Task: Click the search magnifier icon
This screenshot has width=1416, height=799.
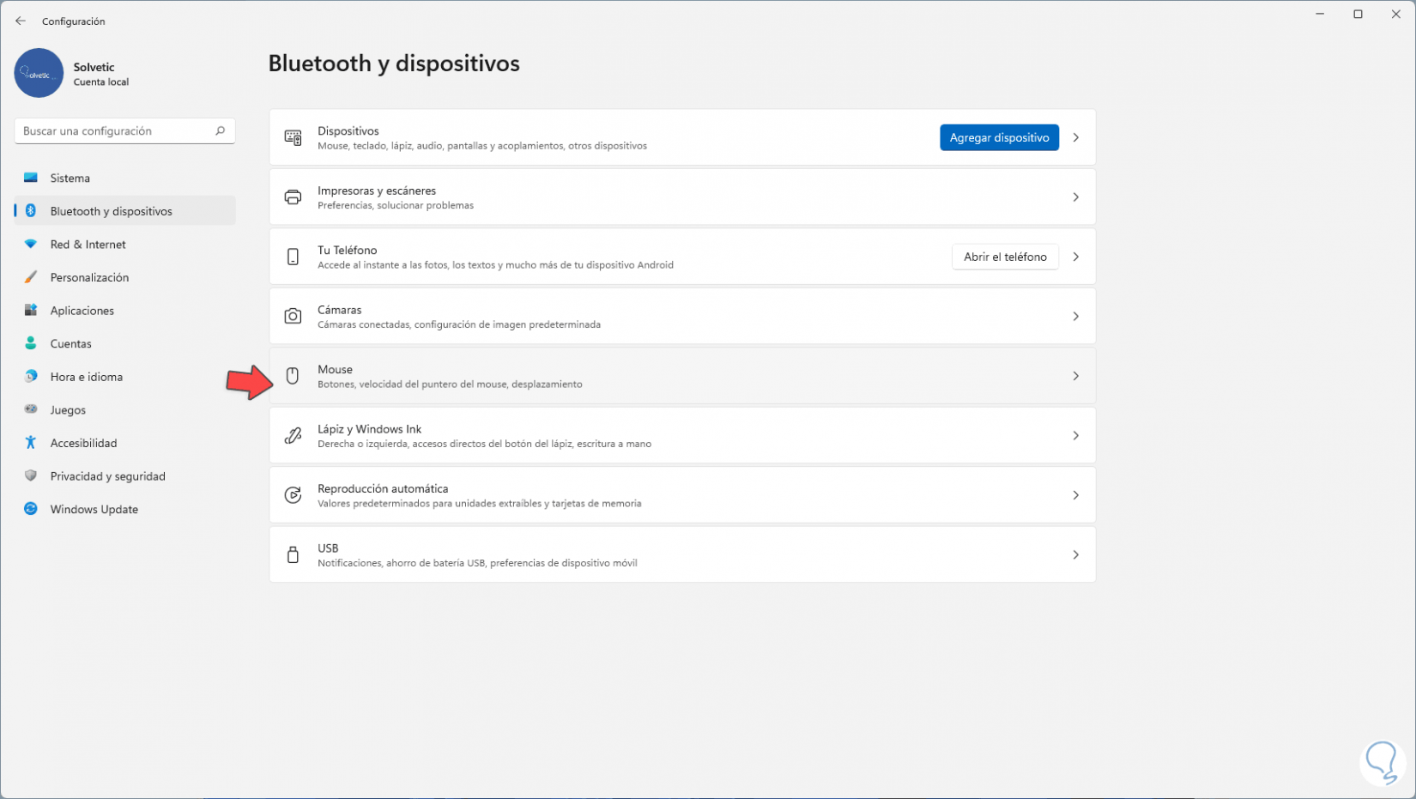Action: point(220,131)
